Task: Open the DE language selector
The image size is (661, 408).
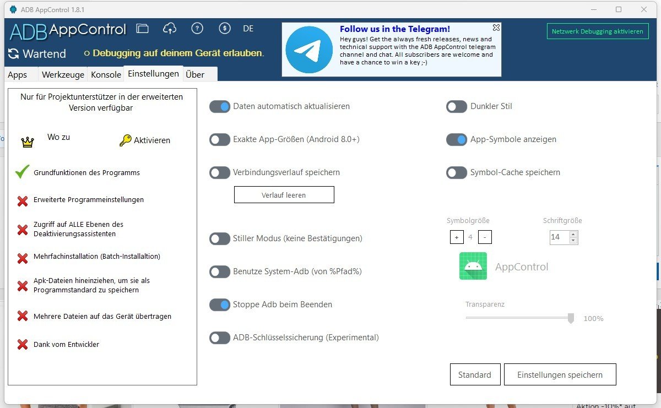Action: tap(248, 29)
